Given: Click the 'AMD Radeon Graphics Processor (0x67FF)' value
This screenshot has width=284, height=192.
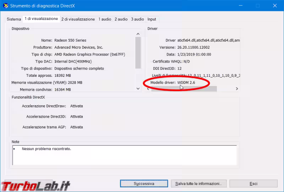Looking at the screenshot, I should (x=90, y=54).
